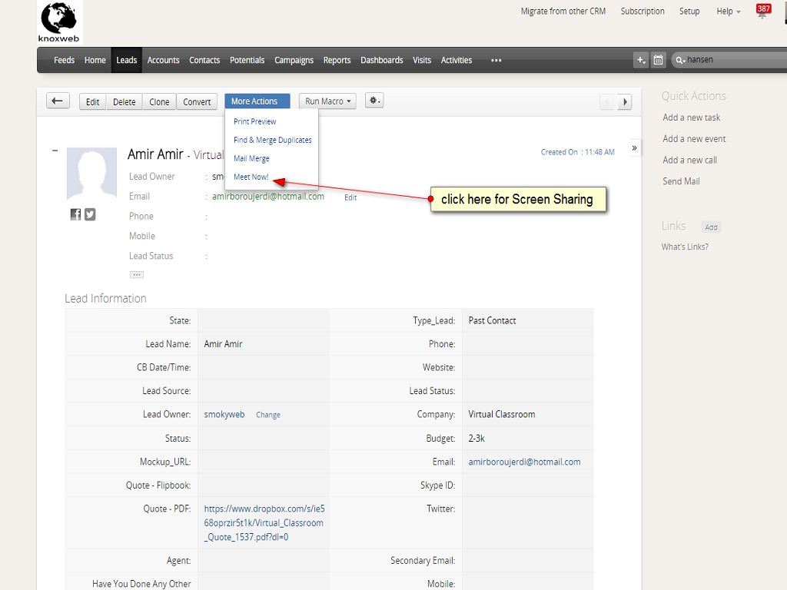Image resolution: width=787 pixels, height=590 pixels.
Task: Click Change next to Lead Owner
Action: click(x=268, y=415)
